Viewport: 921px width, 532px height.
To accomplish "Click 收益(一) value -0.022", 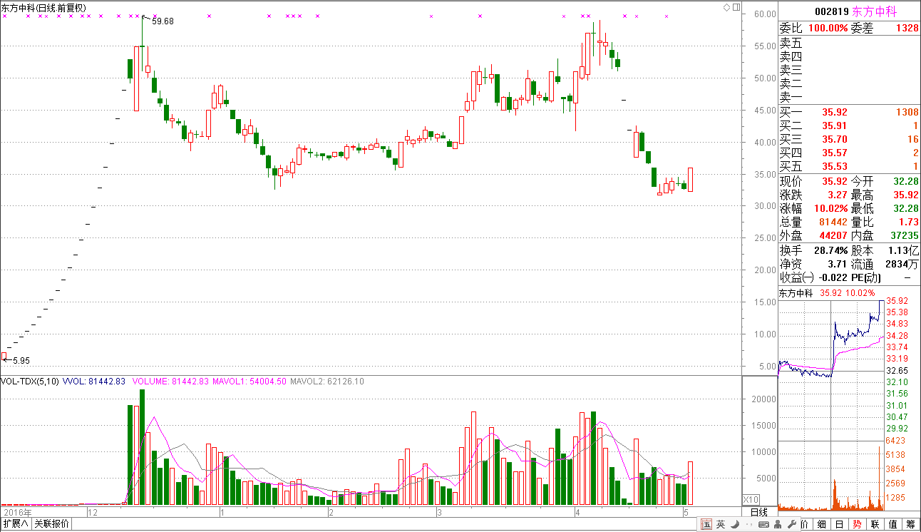I will click(833, 278).
